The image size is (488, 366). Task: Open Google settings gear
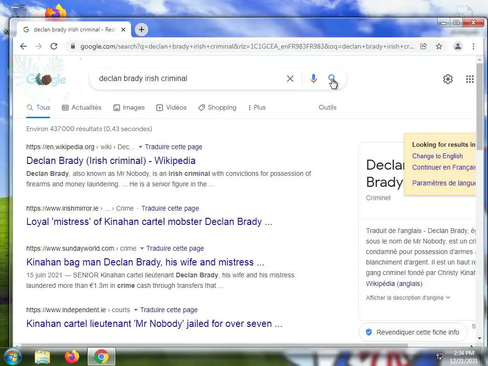(x=448, y=79)
